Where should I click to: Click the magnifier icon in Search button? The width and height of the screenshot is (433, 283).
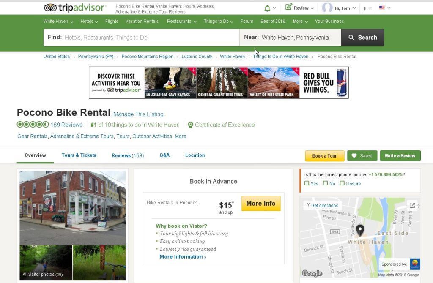351,37
